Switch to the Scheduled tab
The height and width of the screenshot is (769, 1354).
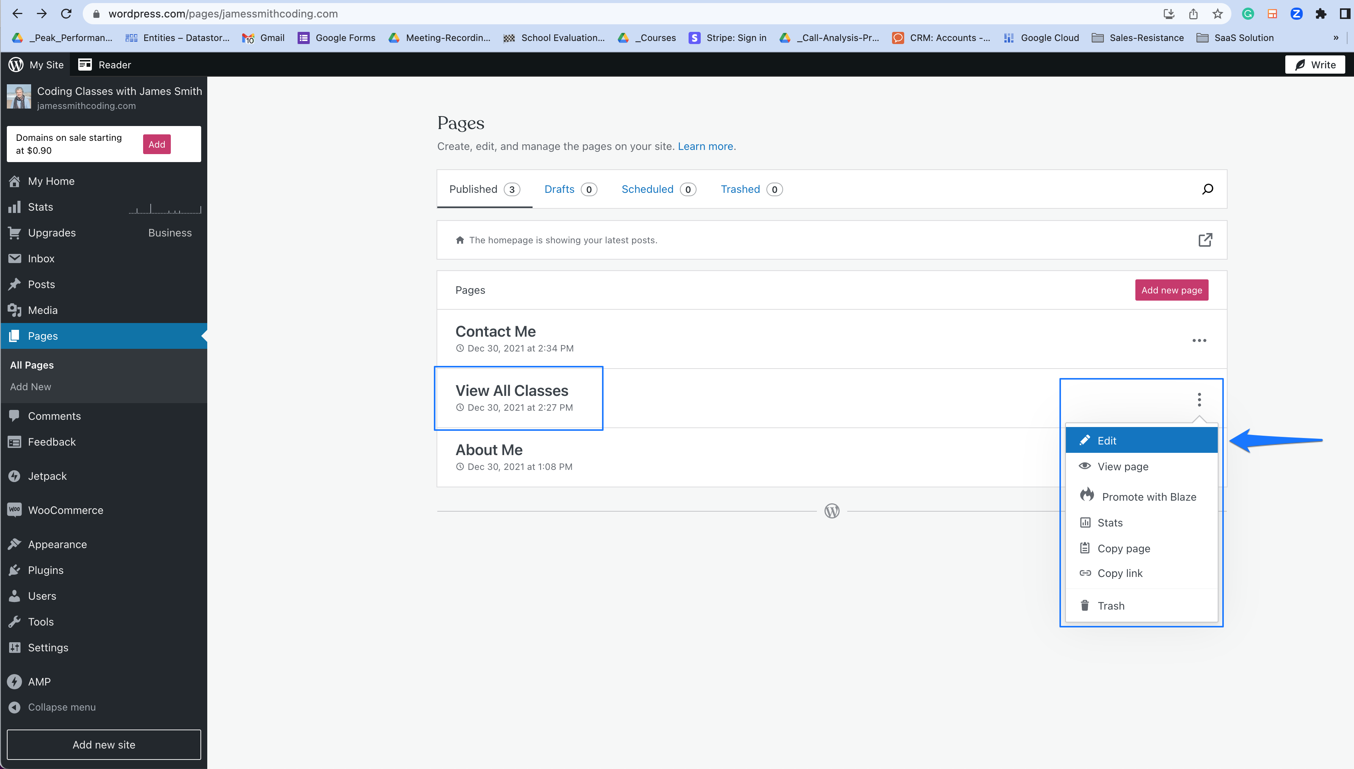(x=659, y=189)
